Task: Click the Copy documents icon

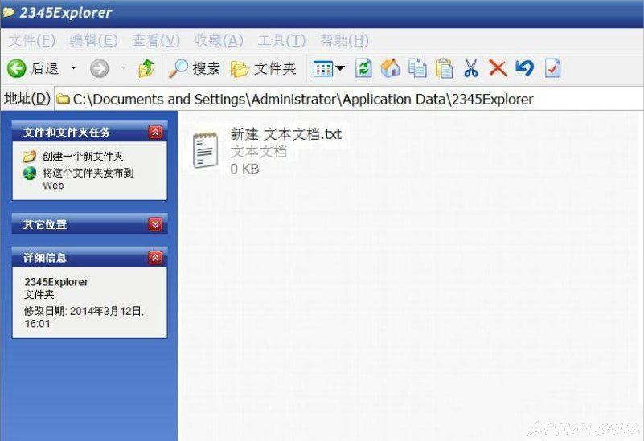Action: point(417,68)
